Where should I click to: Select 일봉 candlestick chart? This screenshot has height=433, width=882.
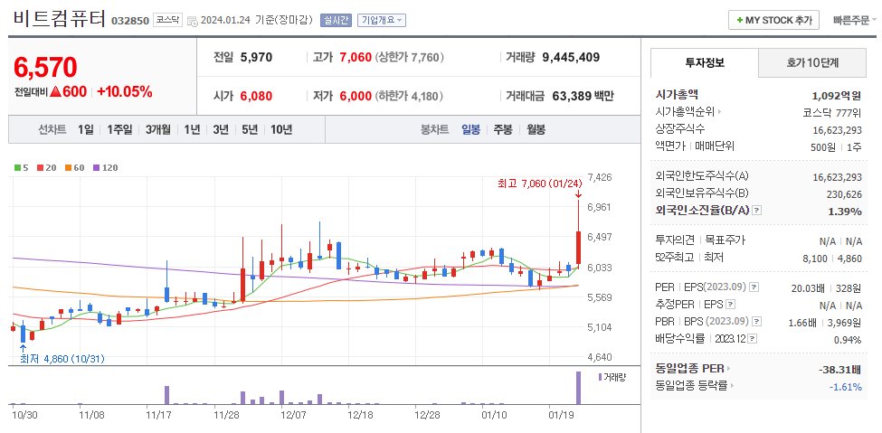(x=470, y=130)
